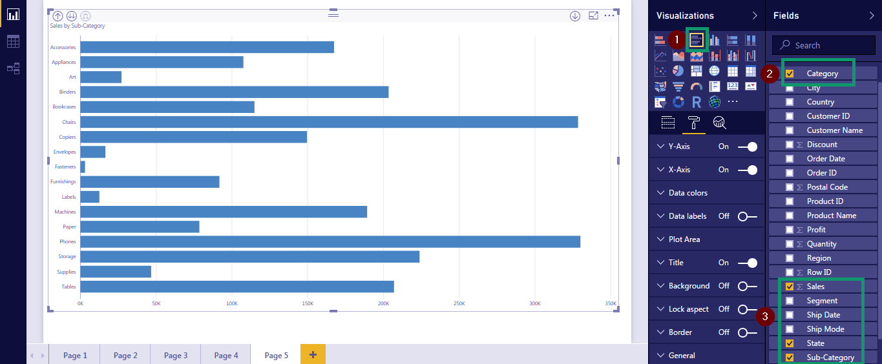Screen dimensions: 882x364
Task: Turn on drill down mode
Action: pyautogui.click(x=575, y=16)
